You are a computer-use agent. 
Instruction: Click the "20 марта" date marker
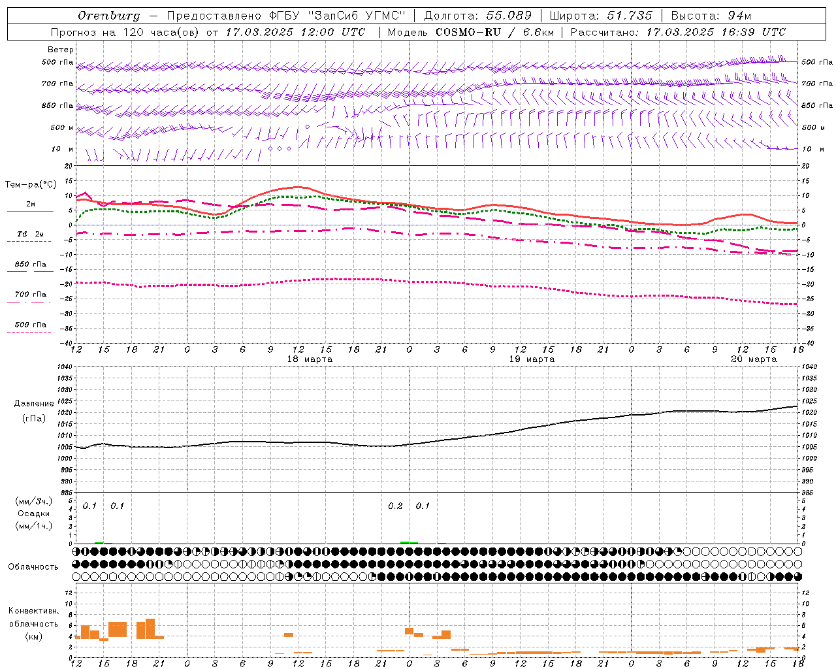[x=754, y=359]
